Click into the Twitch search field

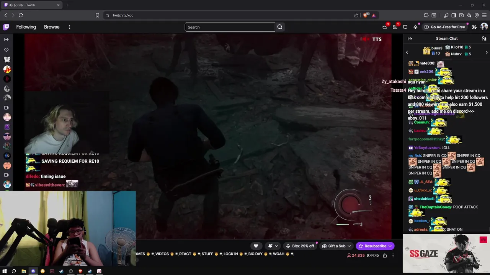pyautogui.click(x=230, y=27)
